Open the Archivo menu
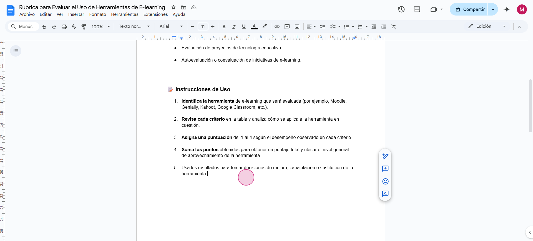533x241 pixels. [x=27, y=14]
